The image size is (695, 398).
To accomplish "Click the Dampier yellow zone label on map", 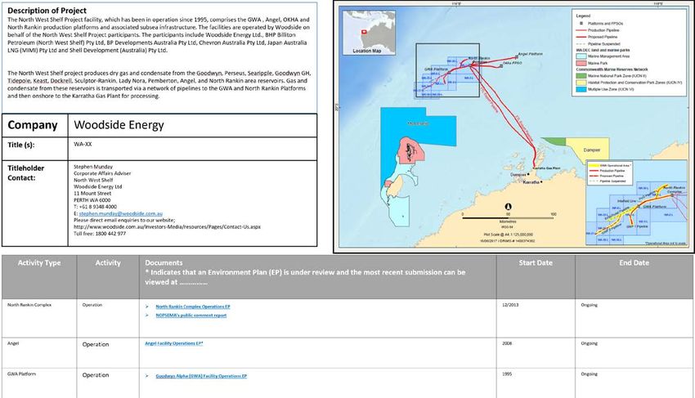I will (x=592, y=150).
